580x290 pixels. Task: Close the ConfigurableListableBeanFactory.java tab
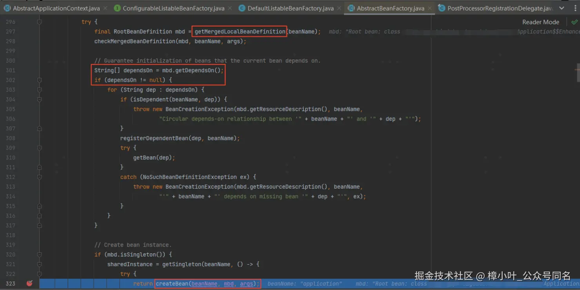[230, 8]
